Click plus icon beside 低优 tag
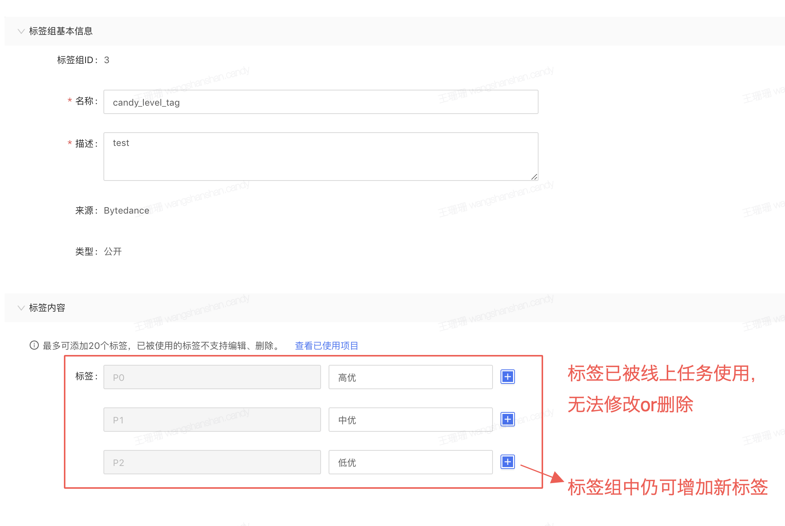 point(507,462)
